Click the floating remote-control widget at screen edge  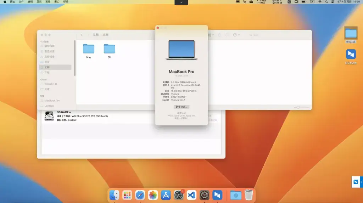(x=357, y=182)
